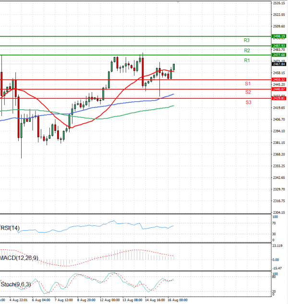Select the green 2487.93 price tag
This screenshot has width=288, height=304.
coord(279,46)
